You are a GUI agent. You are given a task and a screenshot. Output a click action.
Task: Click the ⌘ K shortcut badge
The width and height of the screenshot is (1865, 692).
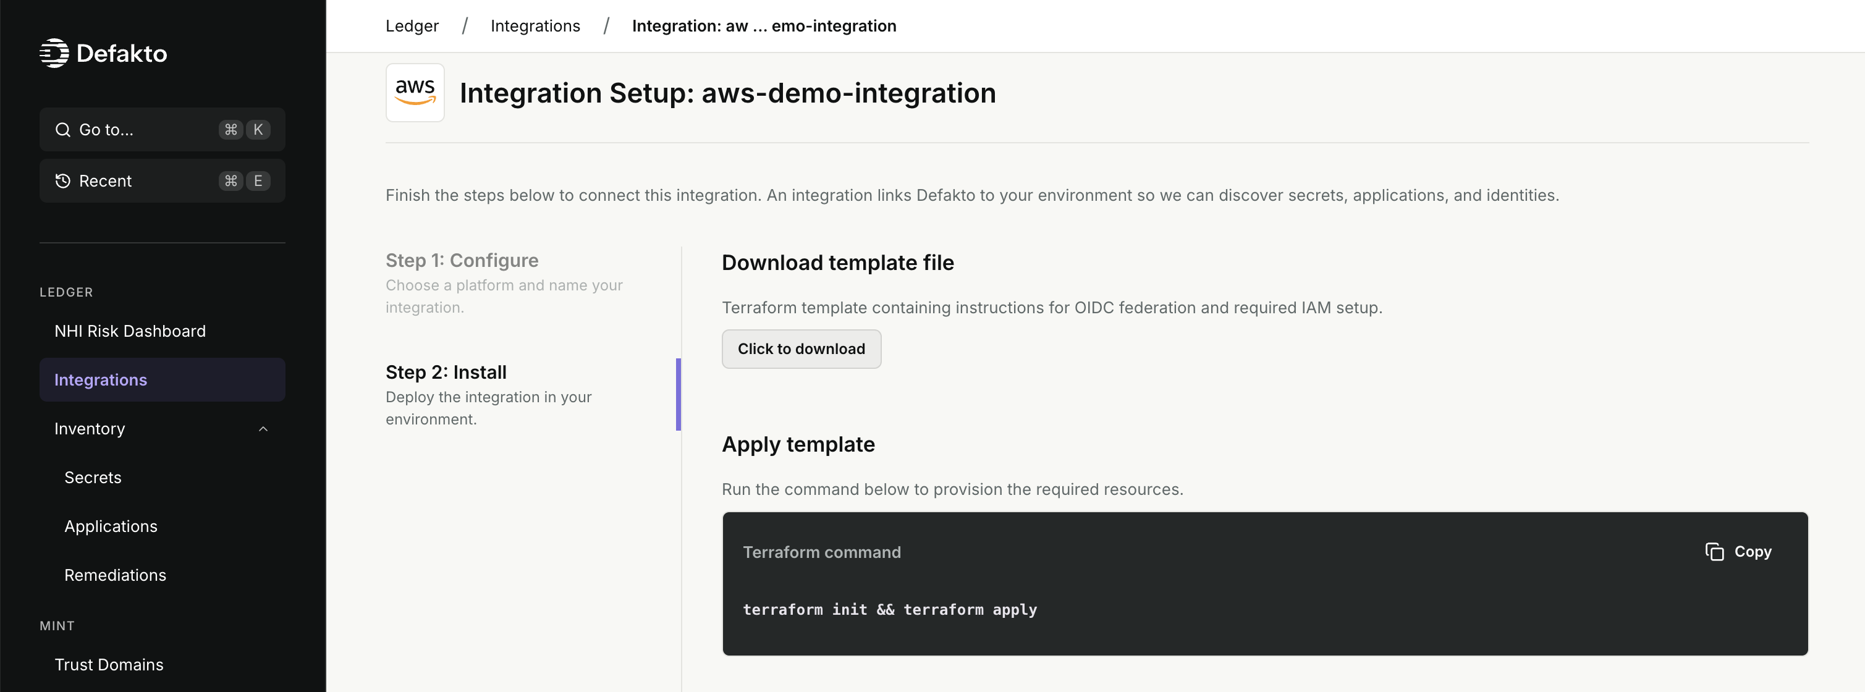coord(245,130)
